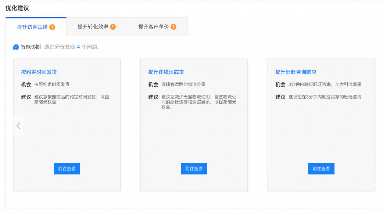Switch to the 提升访客规模 tab
This screenshot has width=383, height=213.
[32, 27]
